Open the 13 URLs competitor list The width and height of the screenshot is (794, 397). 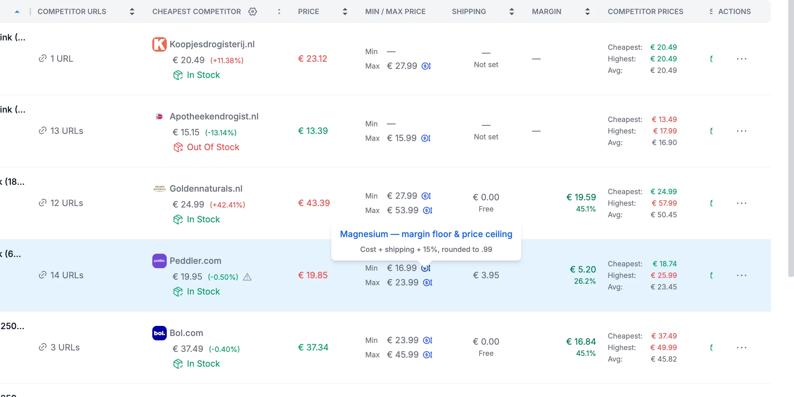tap(61, 131)
